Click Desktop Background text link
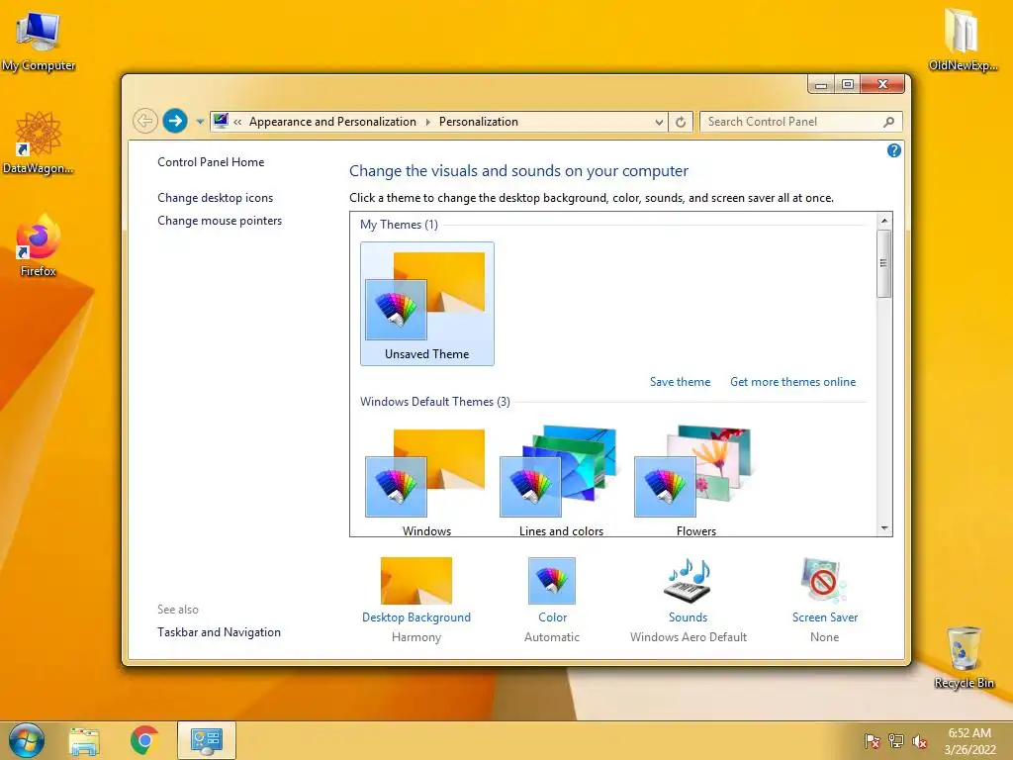Viewport: 1013px width, 760px height. tap(416, 617)
